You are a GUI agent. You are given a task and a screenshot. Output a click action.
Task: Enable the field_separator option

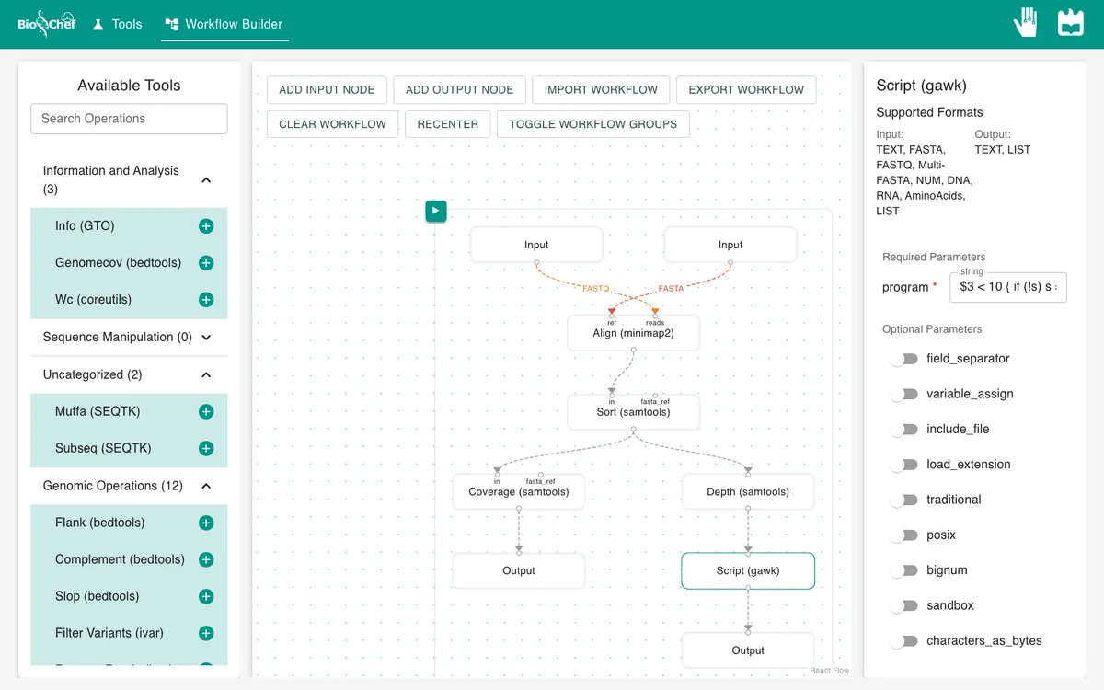[903, 359]
